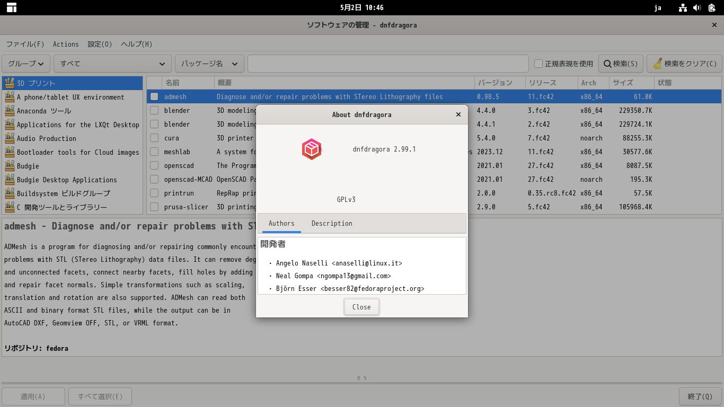
Task: Open the ヘルプ(H) menu
Action: (x=137, y=44)
